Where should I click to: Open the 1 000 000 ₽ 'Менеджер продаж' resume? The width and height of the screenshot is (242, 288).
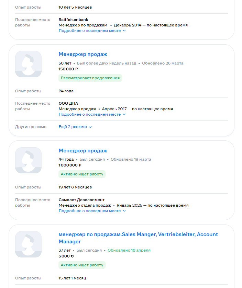[83, 151]
